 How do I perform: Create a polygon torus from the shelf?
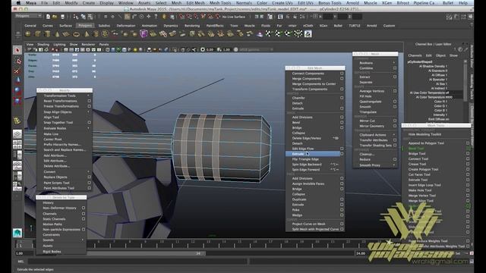76,33
